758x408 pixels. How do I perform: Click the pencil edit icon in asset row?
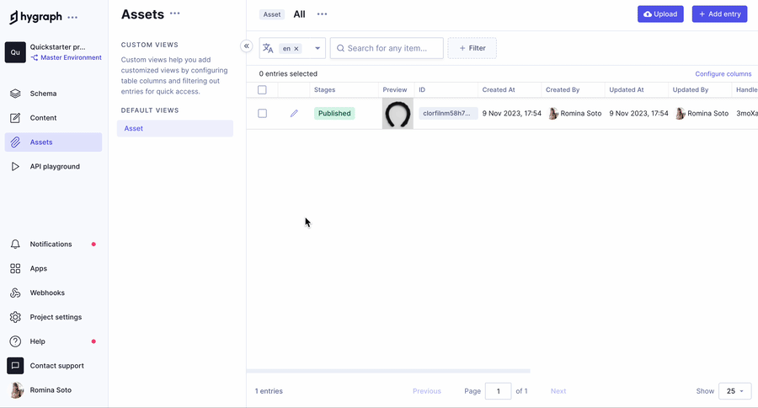294,113
